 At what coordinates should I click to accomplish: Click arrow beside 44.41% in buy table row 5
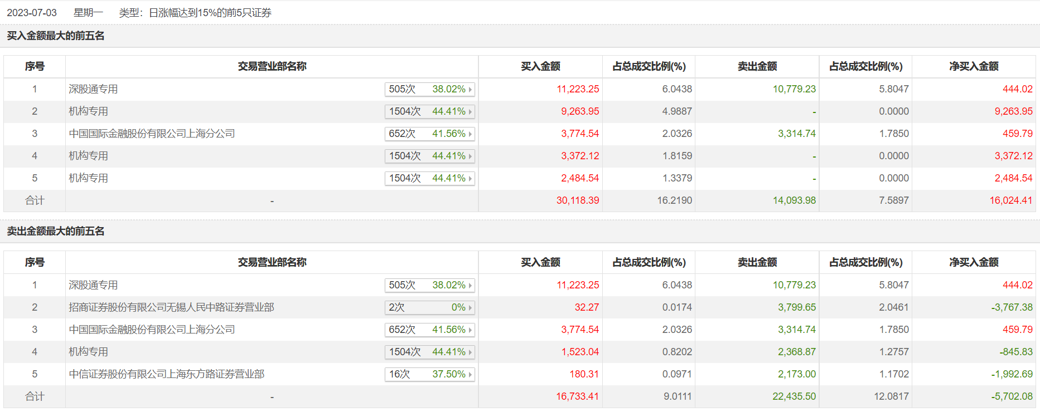pyautogui.click(x=470, y=179)
